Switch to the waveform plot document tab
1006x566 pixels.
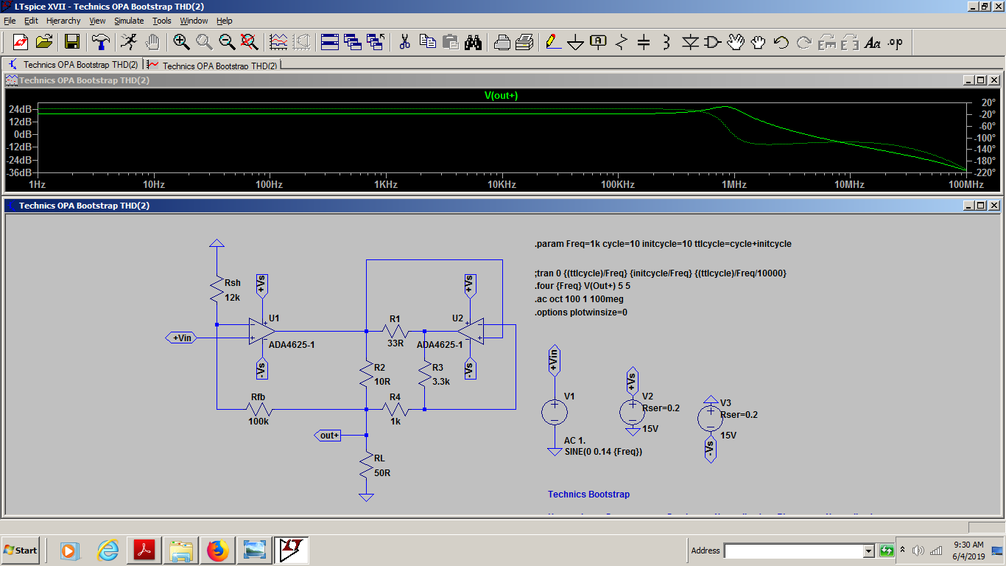click(212, 65)
